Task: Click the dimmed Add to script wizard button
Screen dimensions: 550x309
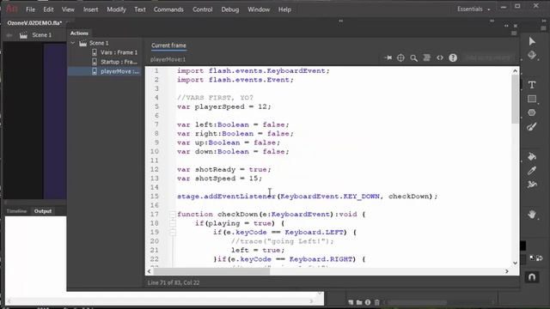Action: pos(488,58)
